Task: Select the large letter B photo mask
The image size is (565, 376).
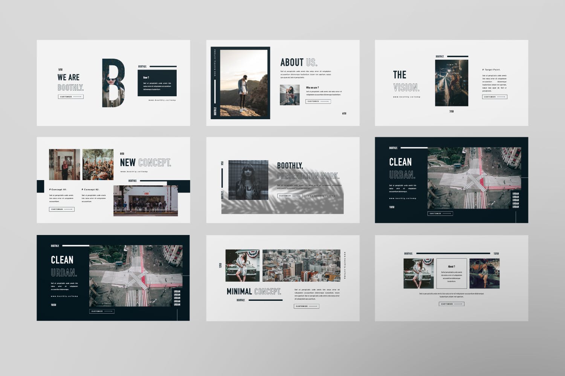Action: coord(113,83)
